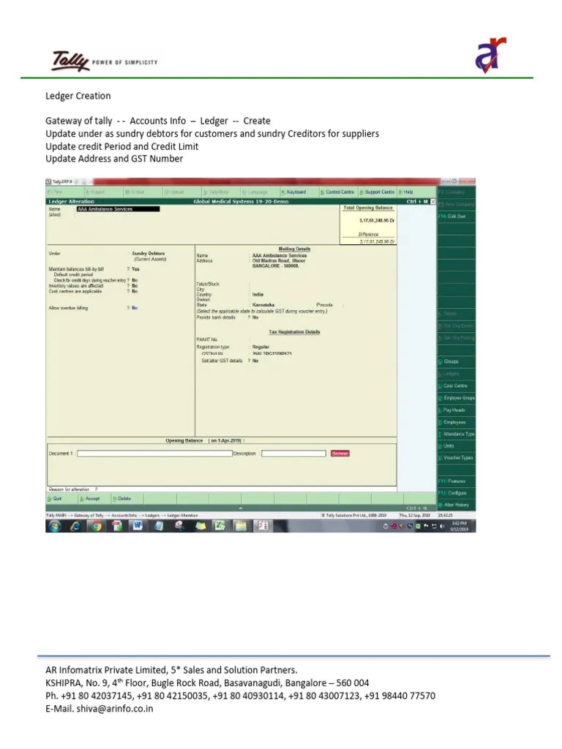Viewport: 562px width, 749px height.
Task: Click the 3,17,61,248.96 Dr total opening balance
Action: [377, 221]
